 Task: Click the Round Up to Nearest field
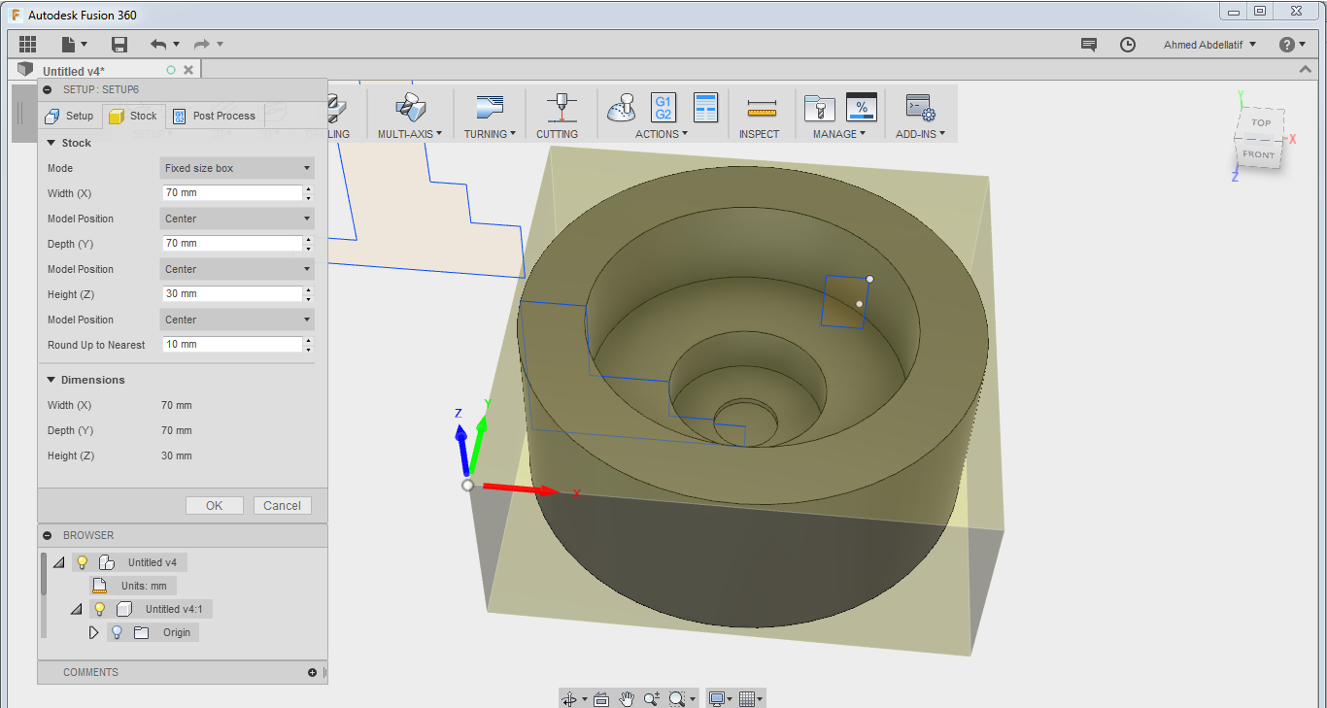(x=232, y=345)
